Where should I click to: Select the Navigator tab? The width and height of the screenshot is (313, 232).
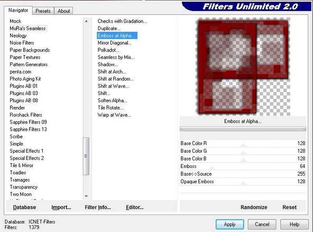(x=18, y=10)
